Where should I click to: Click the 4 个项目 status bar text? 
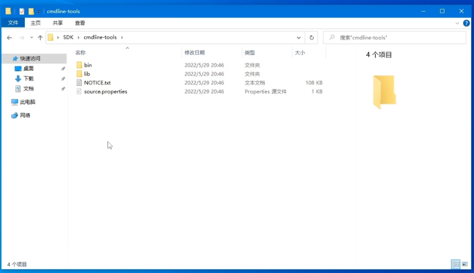17,265
